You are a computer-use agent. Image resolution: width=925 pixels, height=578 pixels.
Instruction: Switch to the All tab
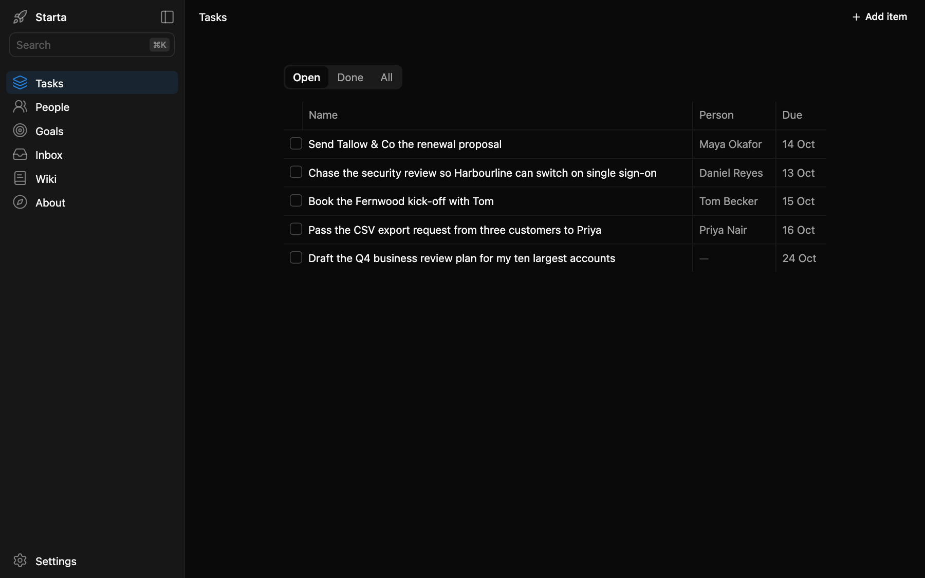pos(386,77)
